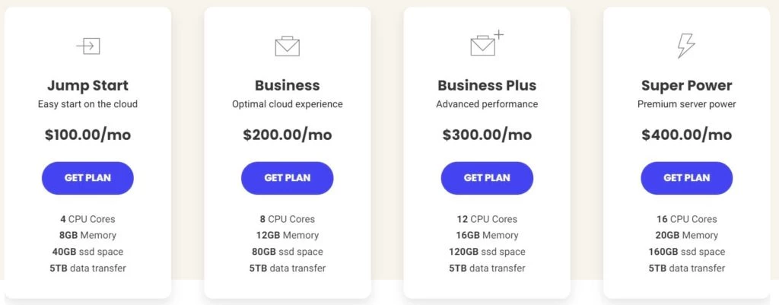Click the "16 CPU Cores" feature line
Screen dimensions: 779x305
coord(686,219)
